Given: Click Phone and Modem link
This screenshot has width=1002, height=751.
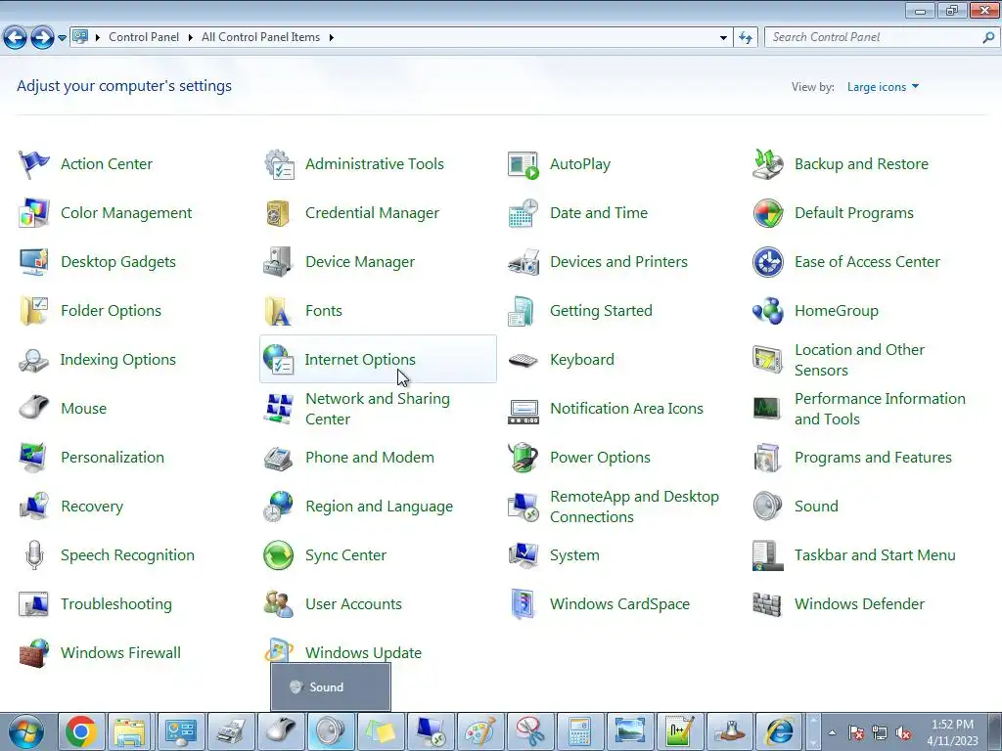Looking at the screenshot, I should pos(369,458).
